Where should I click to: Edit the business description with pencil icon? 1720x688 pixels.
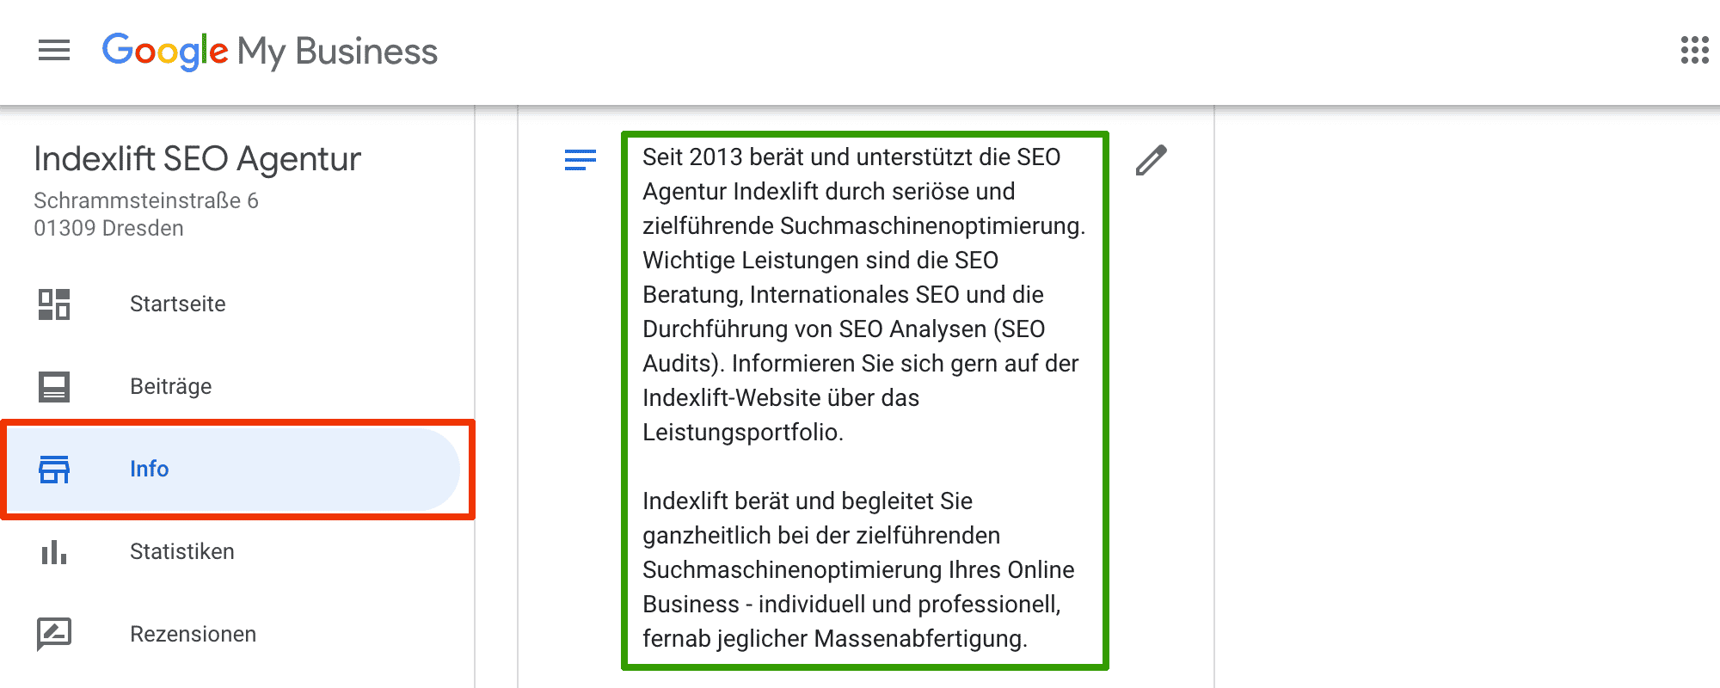[1151, 160]
